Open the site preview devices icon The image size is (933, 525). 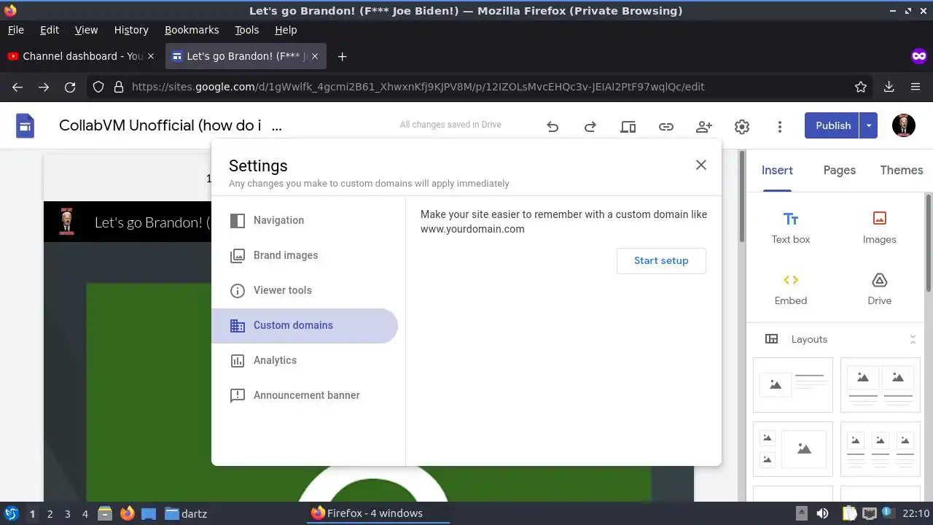pyautogui.click(x=628, y=127)
